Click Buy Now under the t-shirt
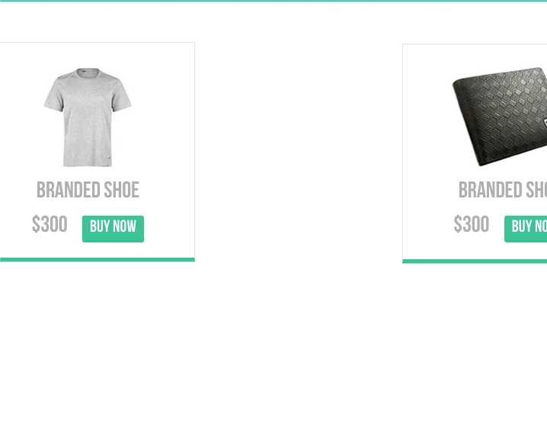Screen dimensions: 547x430 (x=113, y=229)
